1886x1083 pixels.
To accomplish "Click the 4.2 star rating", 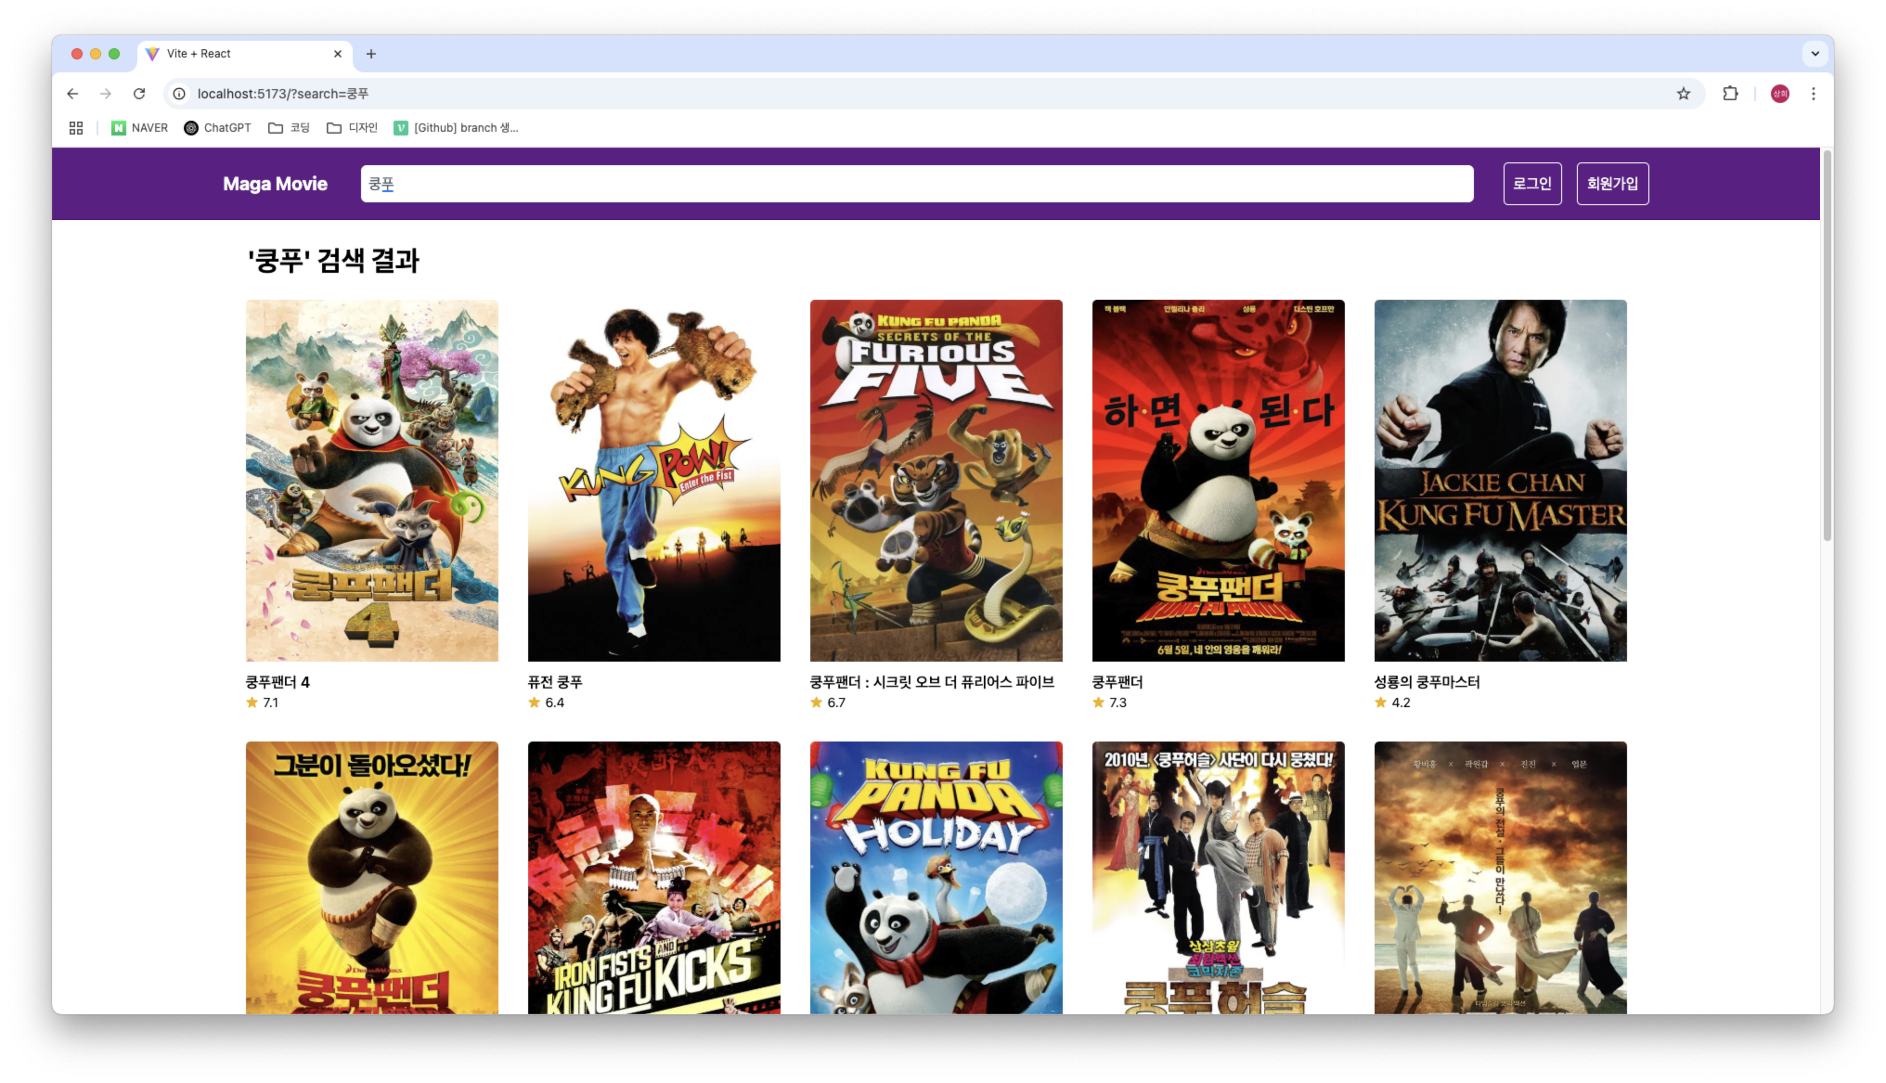I will tap(1392, 703).
